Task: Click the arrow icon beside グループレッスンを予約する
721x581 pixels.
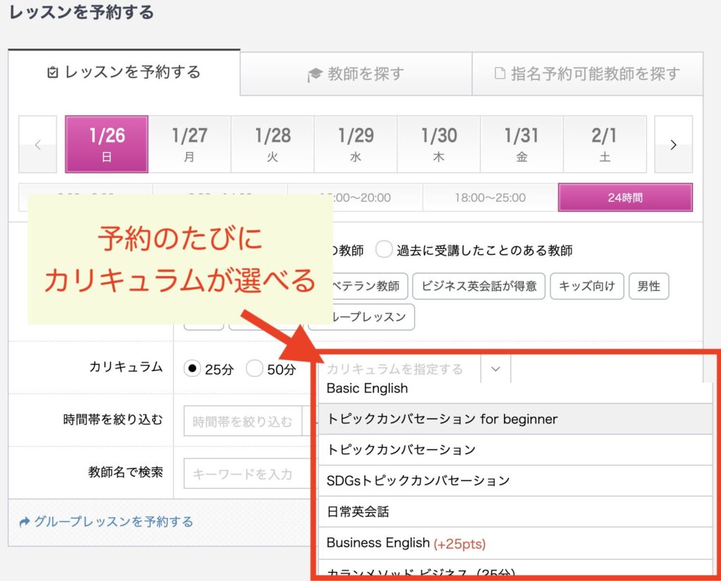Action: [x=25, y=522]
